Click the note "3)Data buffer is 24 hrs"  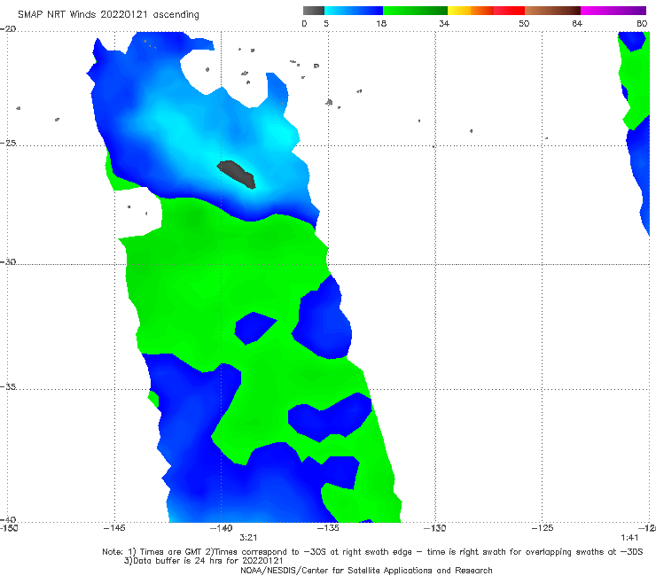[x=203, y=561]
